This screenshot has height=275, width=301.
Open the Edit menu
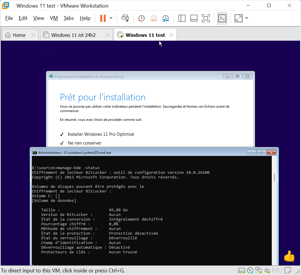click(x=23, y=18)
